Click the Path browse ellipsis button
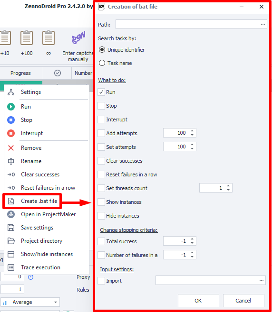This screenshot has width=272, height=312. point(263,24)
